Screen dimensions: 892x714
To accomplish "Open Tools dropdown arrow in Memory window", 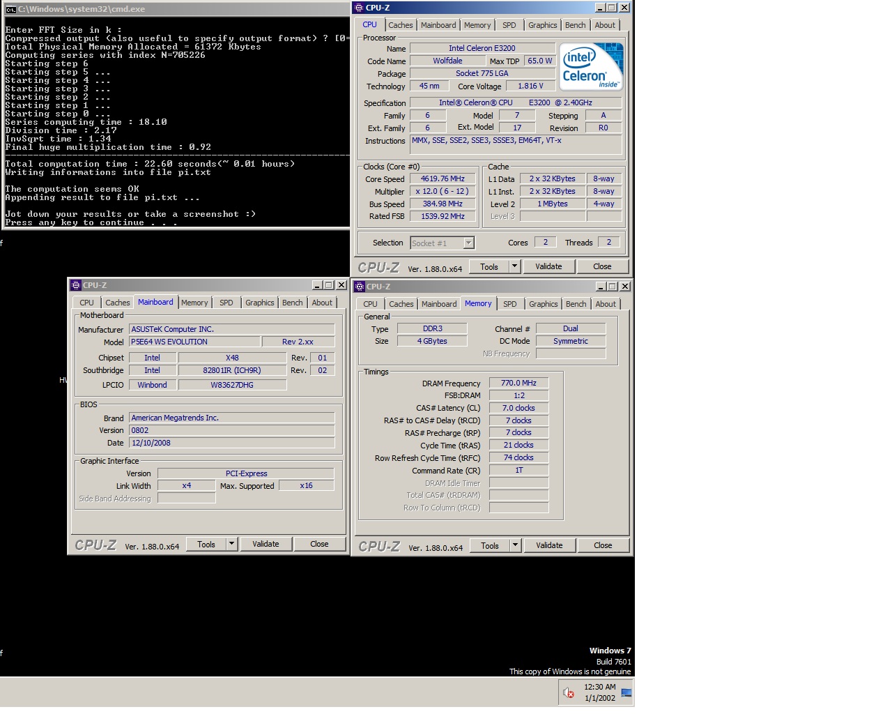I will 515,545.
